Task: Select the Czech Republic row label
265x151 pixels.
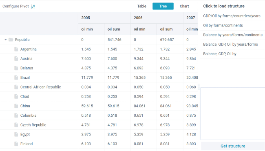Action: [33, 125]
